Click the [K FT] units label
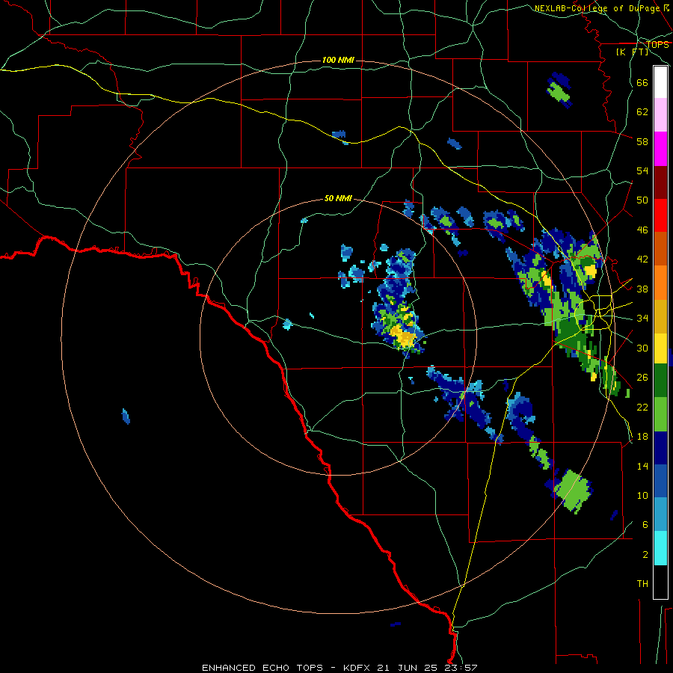 [632, 52]
